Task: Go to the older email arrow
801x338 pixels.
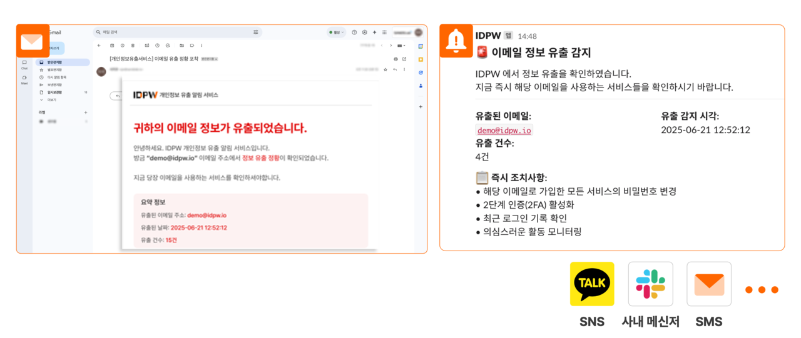Action: (391, 45)
